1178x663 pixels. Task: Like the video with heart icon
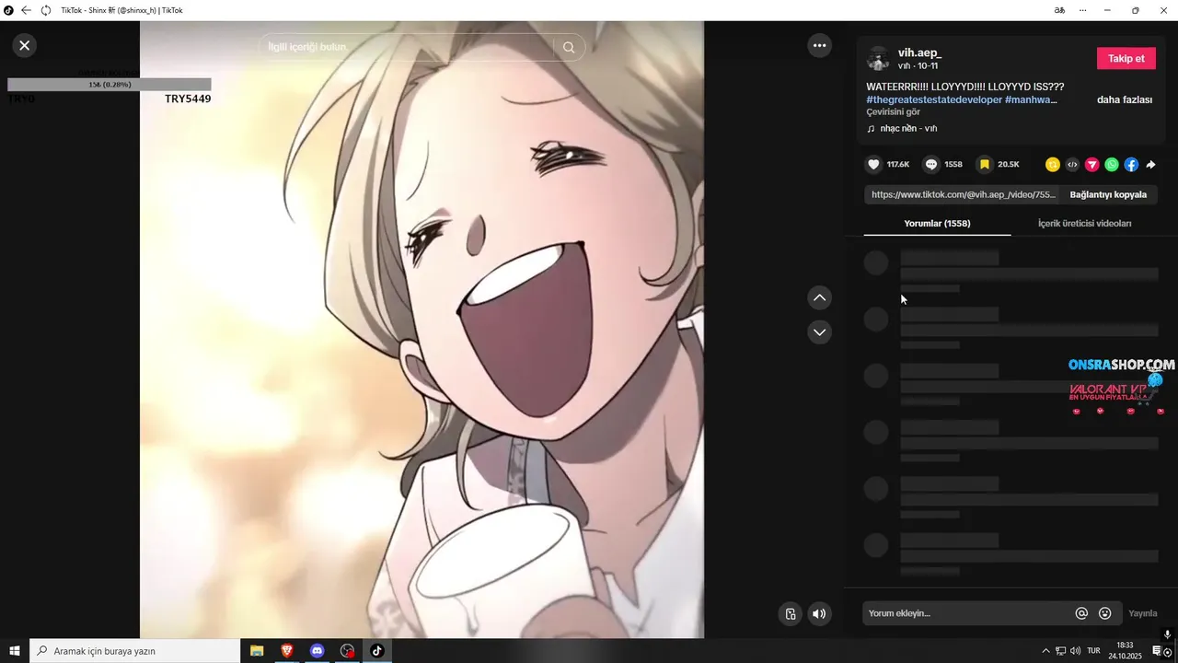pos(873,164)
